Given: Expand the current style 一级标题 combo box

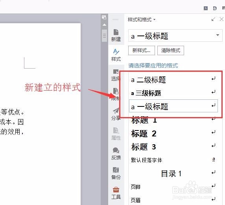Looking at the screenshot, I should pyautogui.click(x=218, y=35).
